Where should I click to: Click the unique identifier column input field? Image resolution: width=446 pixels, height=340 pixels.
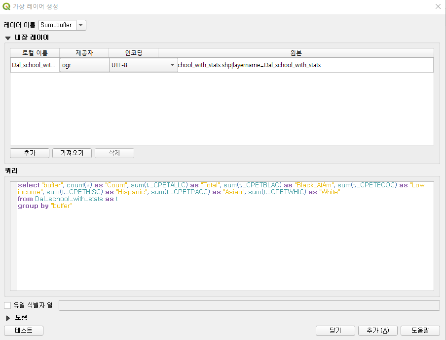pos(249,305)
